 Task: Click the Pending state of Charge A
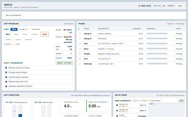point(179,34)
